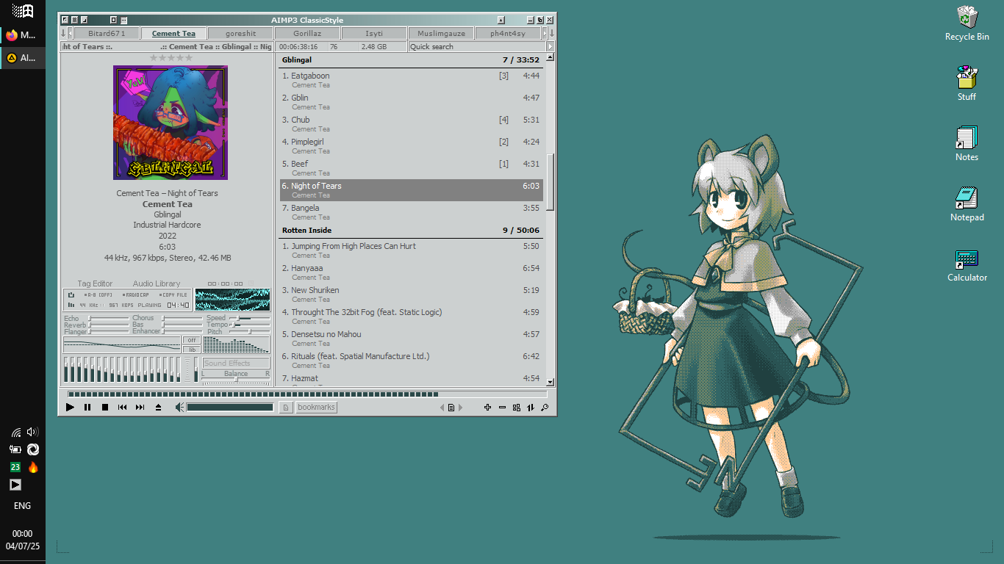Open playlist search magnifier icon
Viewport: 1004px width, 564px height.
[x=545, y=408]
